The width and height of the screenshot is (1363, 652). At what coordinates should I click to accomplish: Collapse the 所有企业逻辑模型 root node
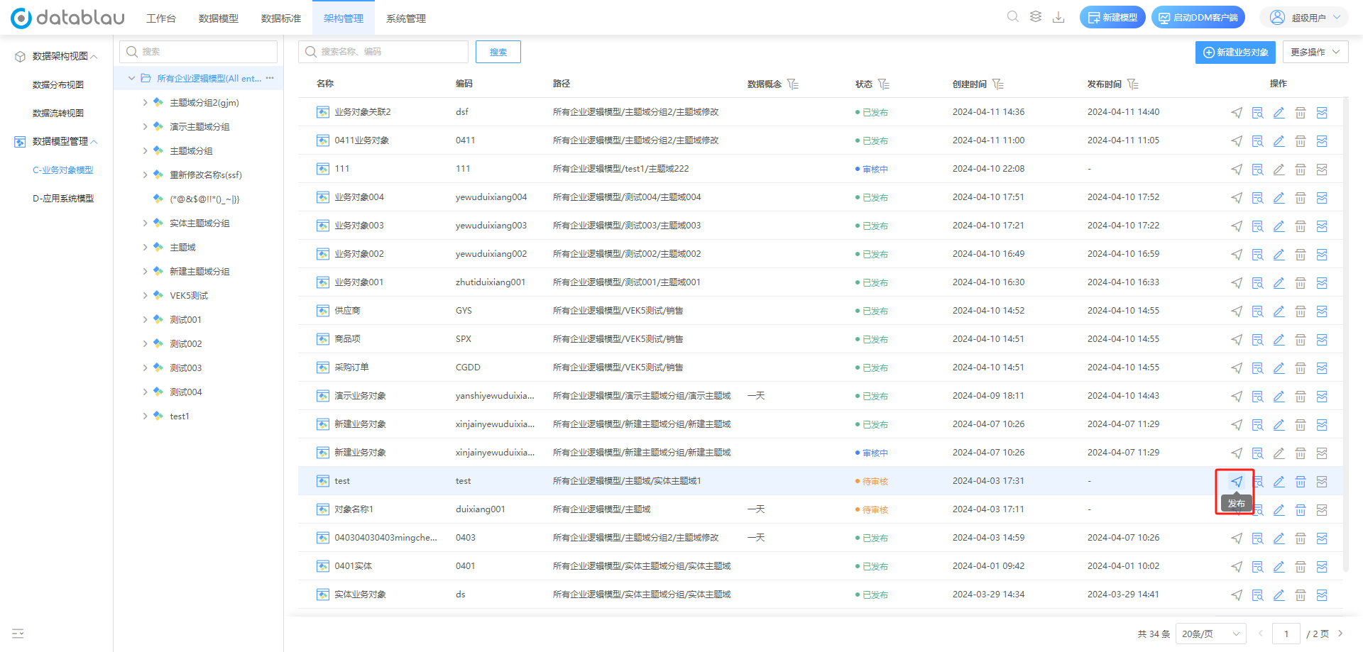coord(131,79)
